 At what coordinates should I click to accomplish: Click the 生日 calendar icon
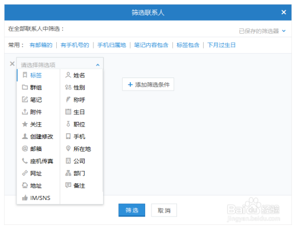click(x=68, y=112)
